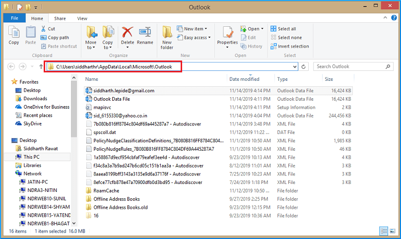This screenshot has height=239, width=401.
Task: Create a New folder
Action: [167, 37]
